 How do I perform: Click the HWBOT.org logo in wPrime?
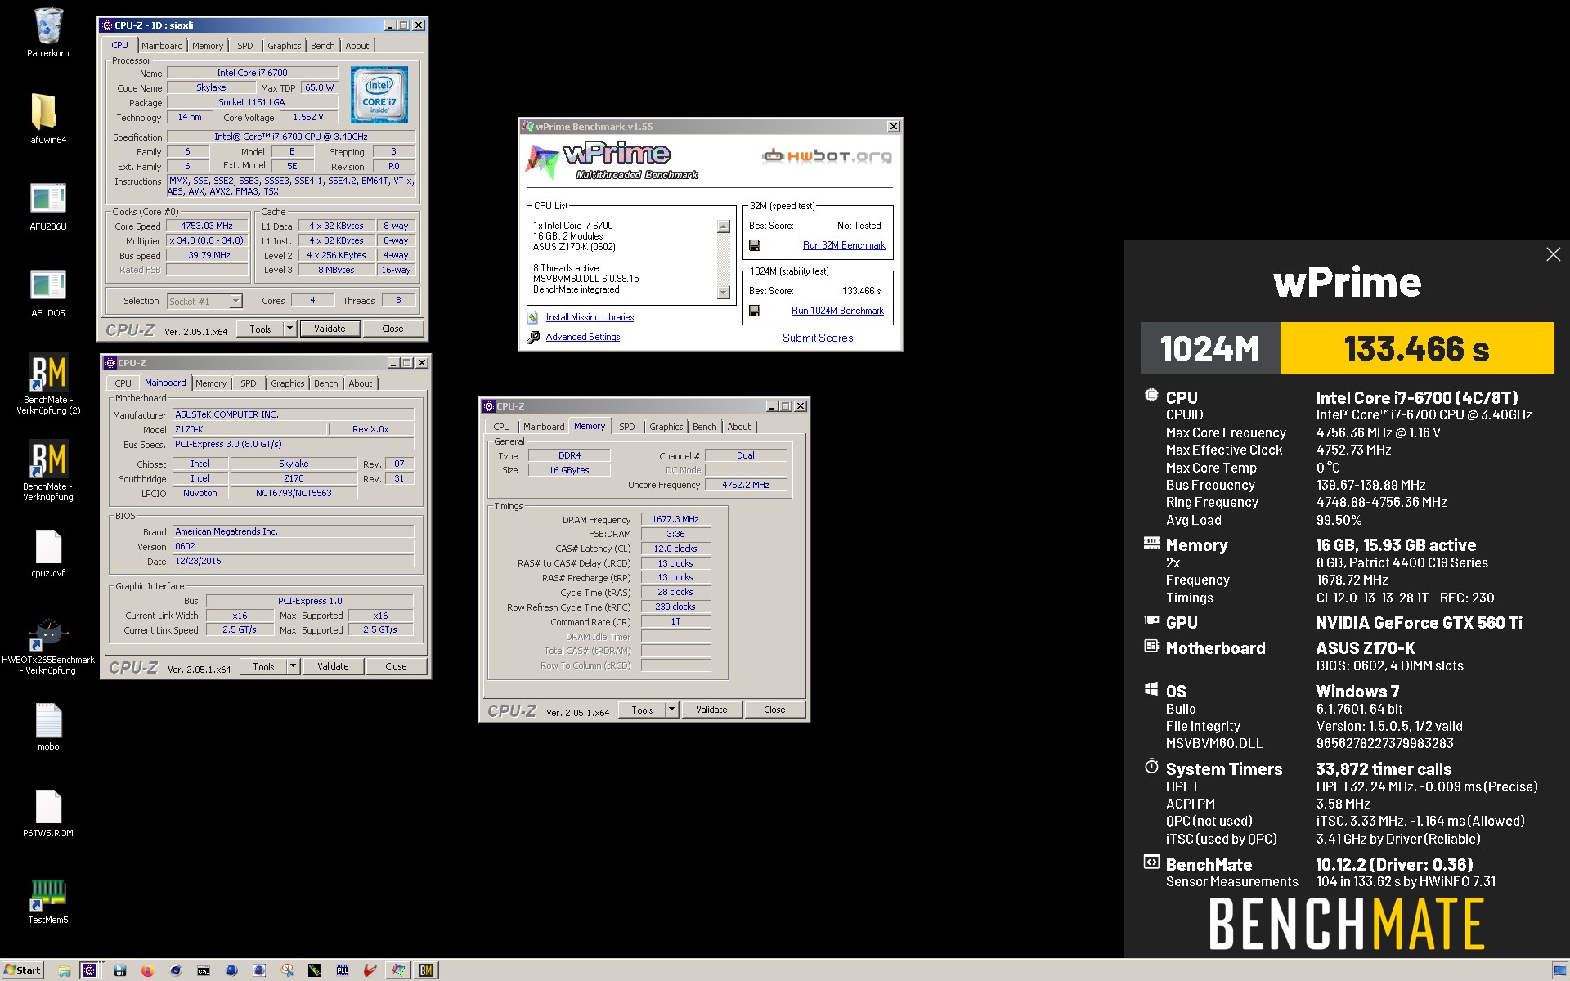pyautogui.click(x=827, y=155)
